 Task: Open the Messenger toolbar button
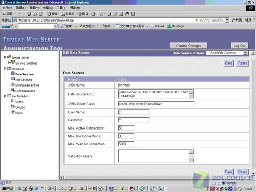(176, 26)
